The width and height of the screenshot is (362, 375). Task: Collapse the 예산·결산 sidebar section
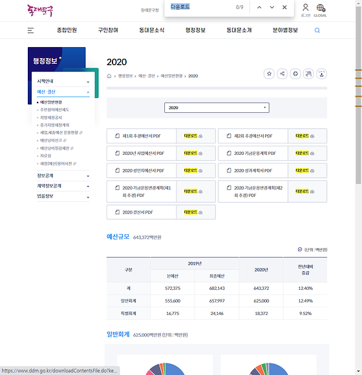click(63, 92)
